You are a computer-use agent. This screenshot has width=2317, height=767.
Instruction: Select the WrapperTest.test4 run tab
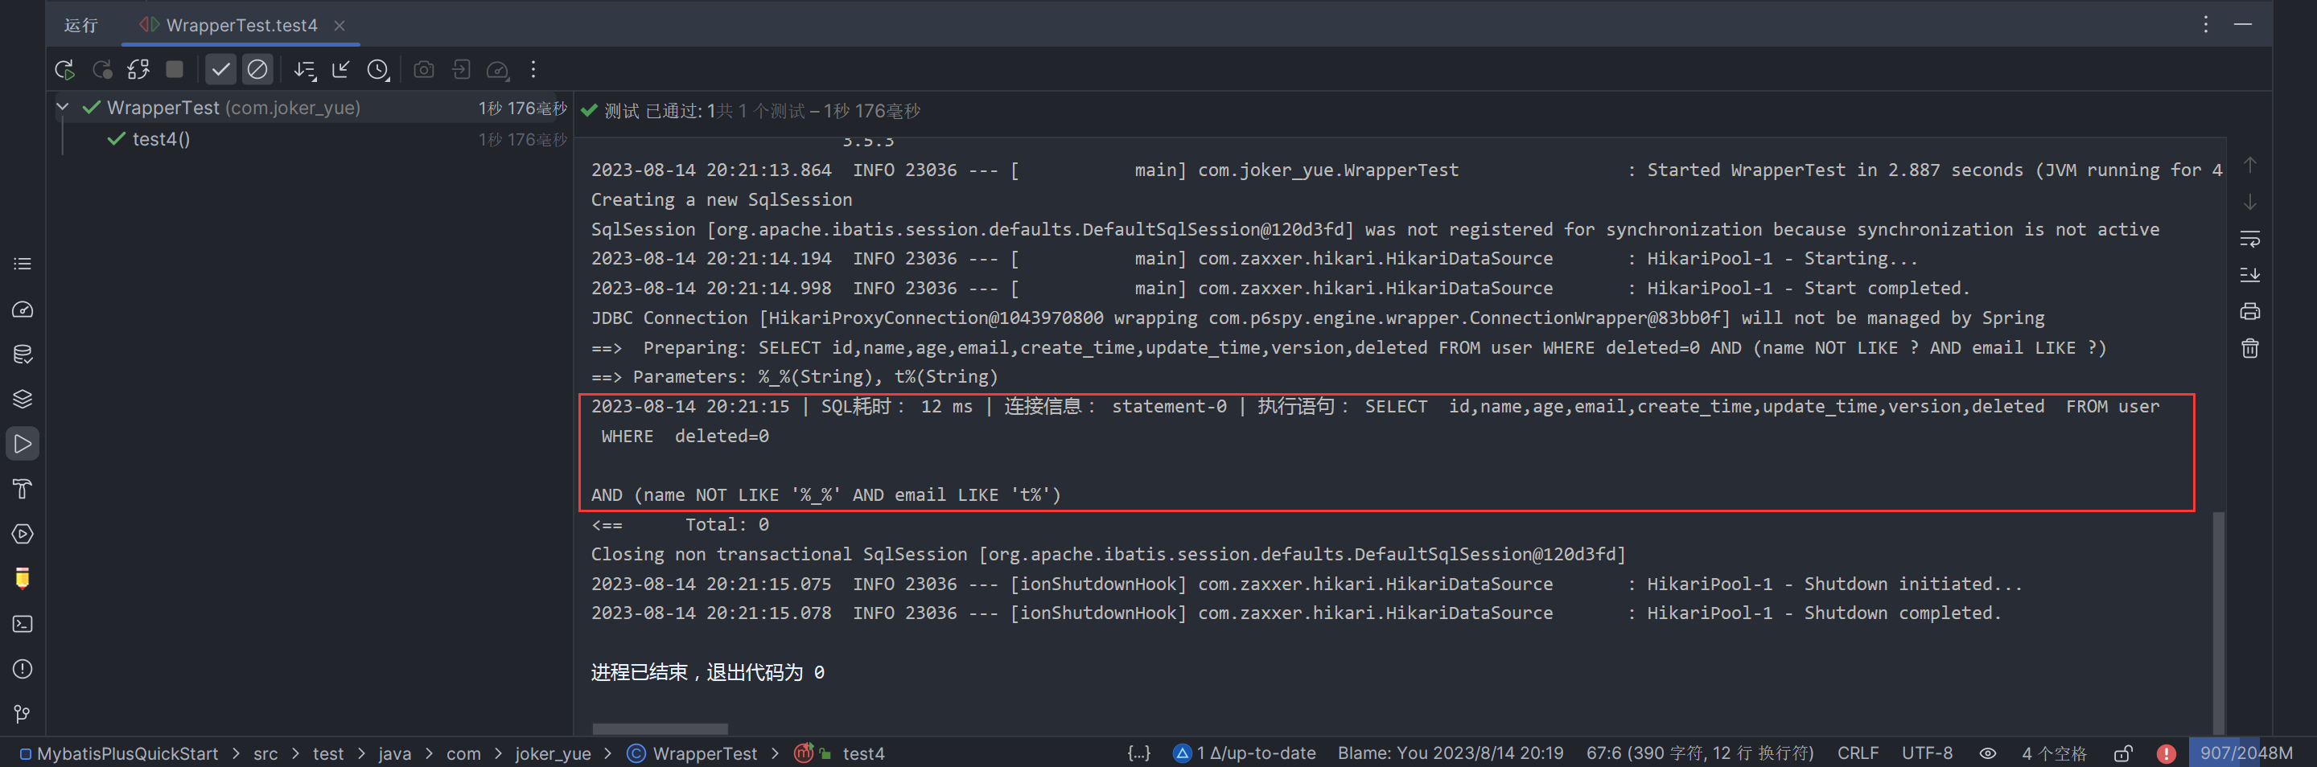241,25
